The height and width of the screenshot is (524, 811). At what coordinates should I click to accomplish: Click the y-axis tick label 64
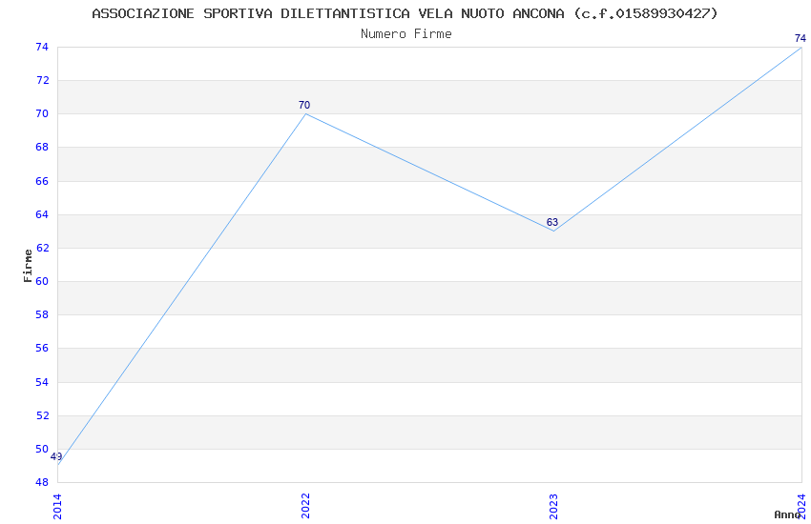coord(42,214)
